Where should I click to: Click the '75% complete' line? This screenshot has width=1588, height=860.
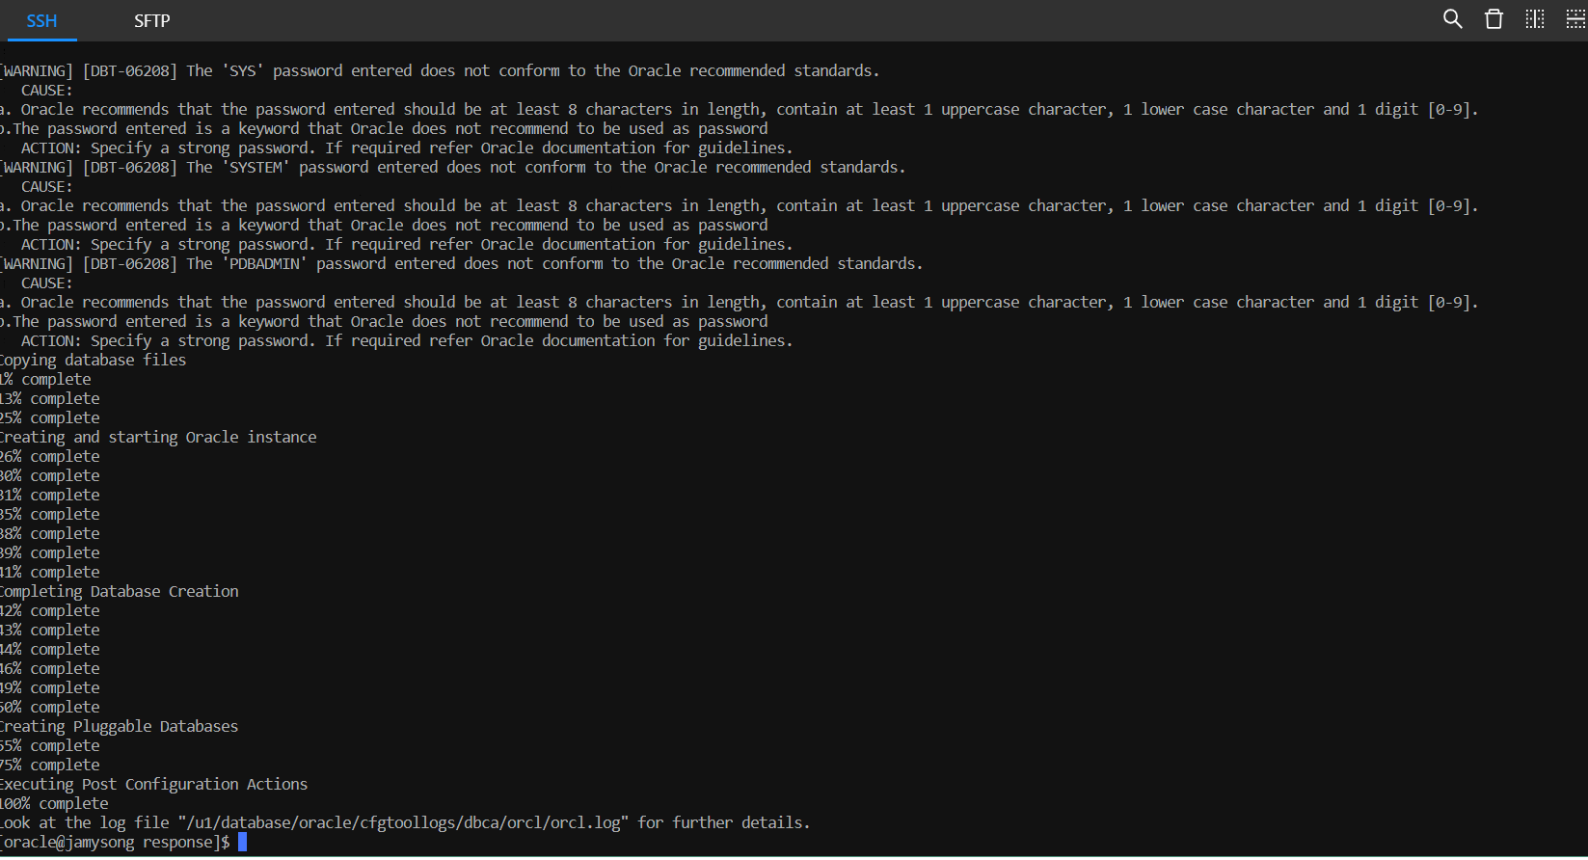(x=50, y=765)
